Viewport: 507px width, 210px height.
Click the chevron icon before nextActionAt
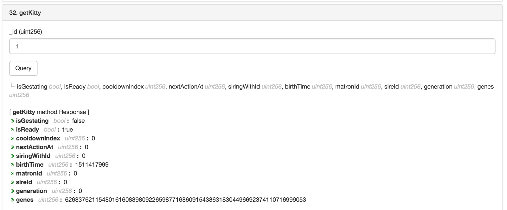[x=13, y=147]
